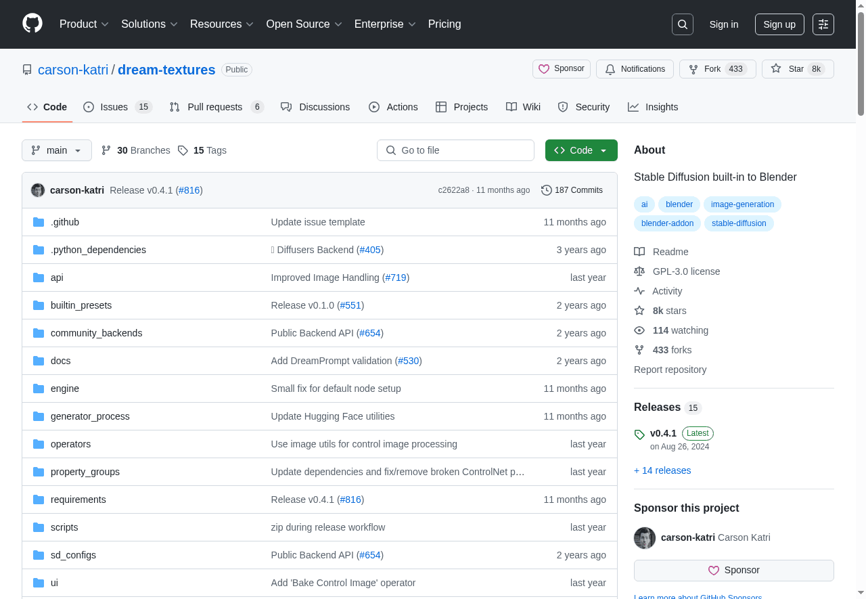Screen dimensions: 866x599
Task: Click the carson-katri avatar in commit row
Action: click(38, 190)
